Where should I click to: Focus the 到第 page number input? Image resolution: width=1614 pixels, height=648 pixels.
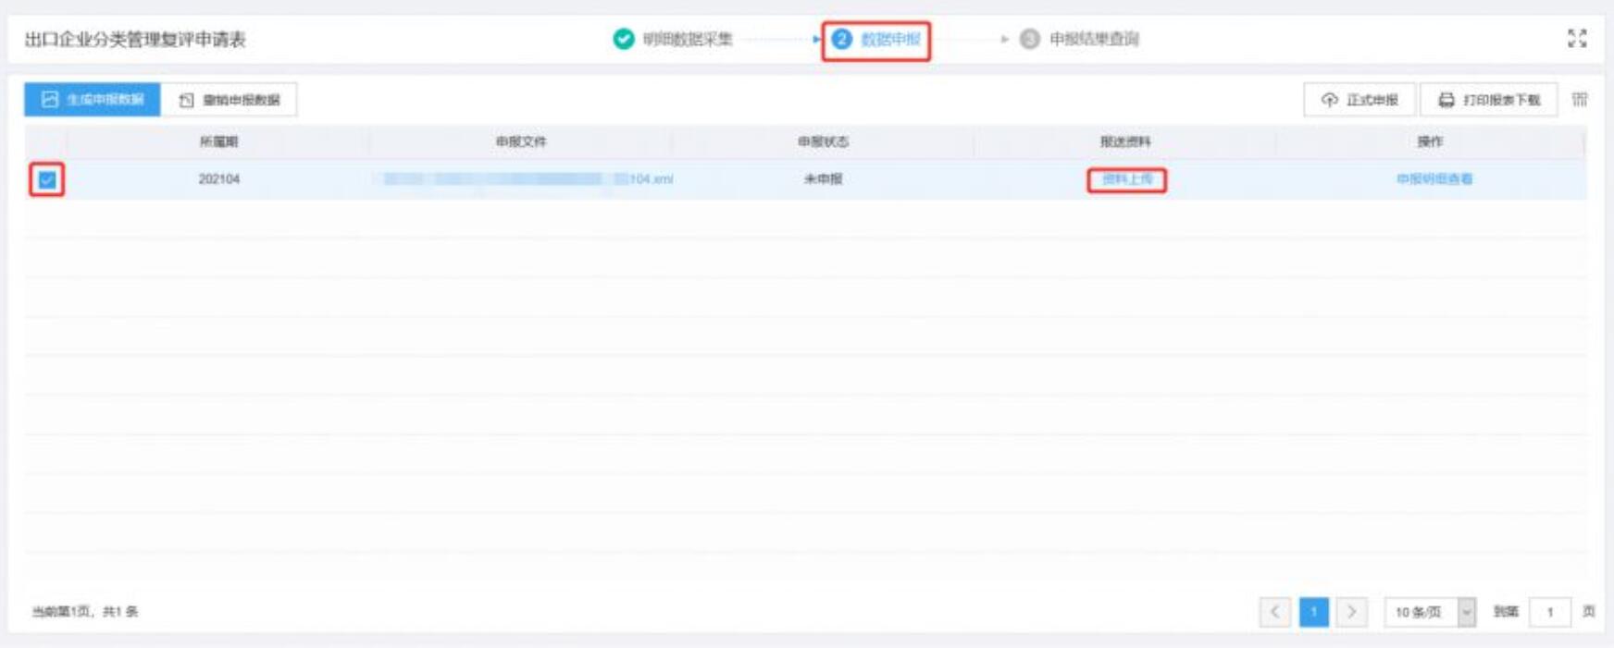point(1549,612)
